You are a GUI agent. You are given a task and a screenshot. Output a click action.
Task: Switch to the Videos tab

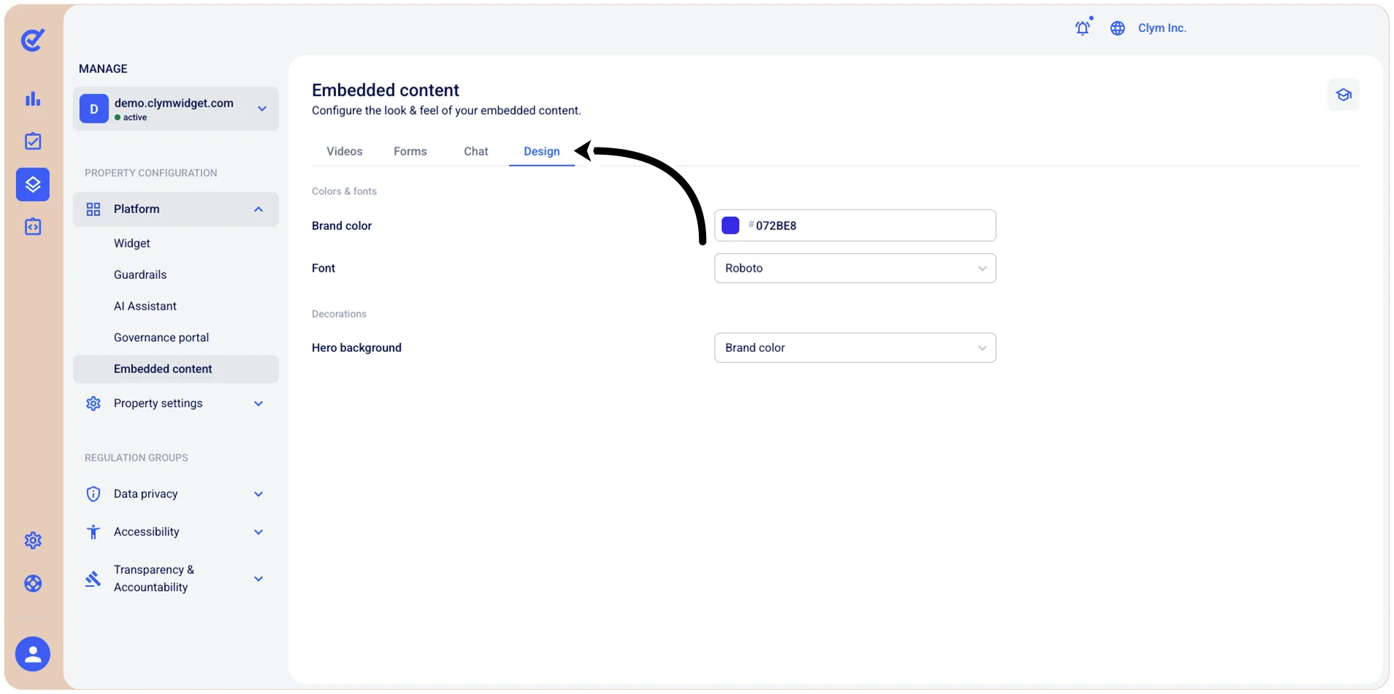click(x=345, y=151)
